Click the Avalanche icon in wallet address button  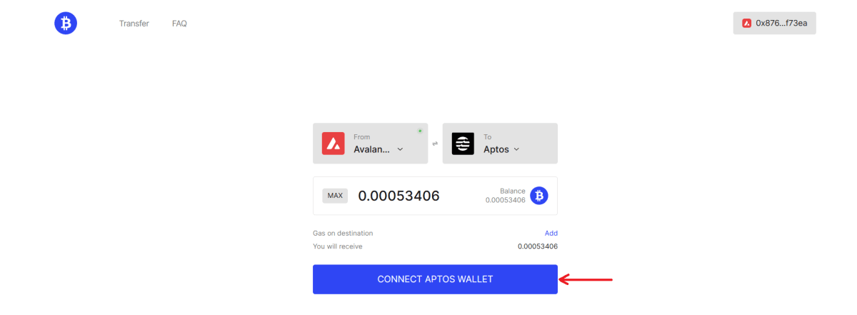(x=746, y=23)
